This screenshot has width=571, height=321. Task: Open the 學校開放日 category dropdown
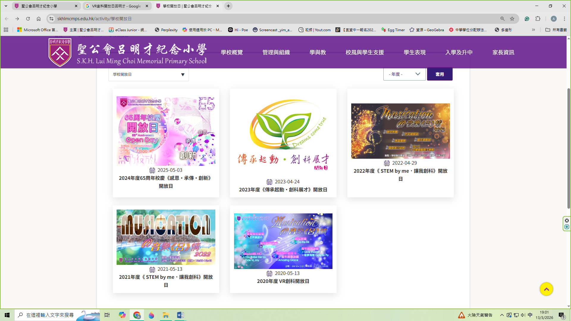[148, 75]
